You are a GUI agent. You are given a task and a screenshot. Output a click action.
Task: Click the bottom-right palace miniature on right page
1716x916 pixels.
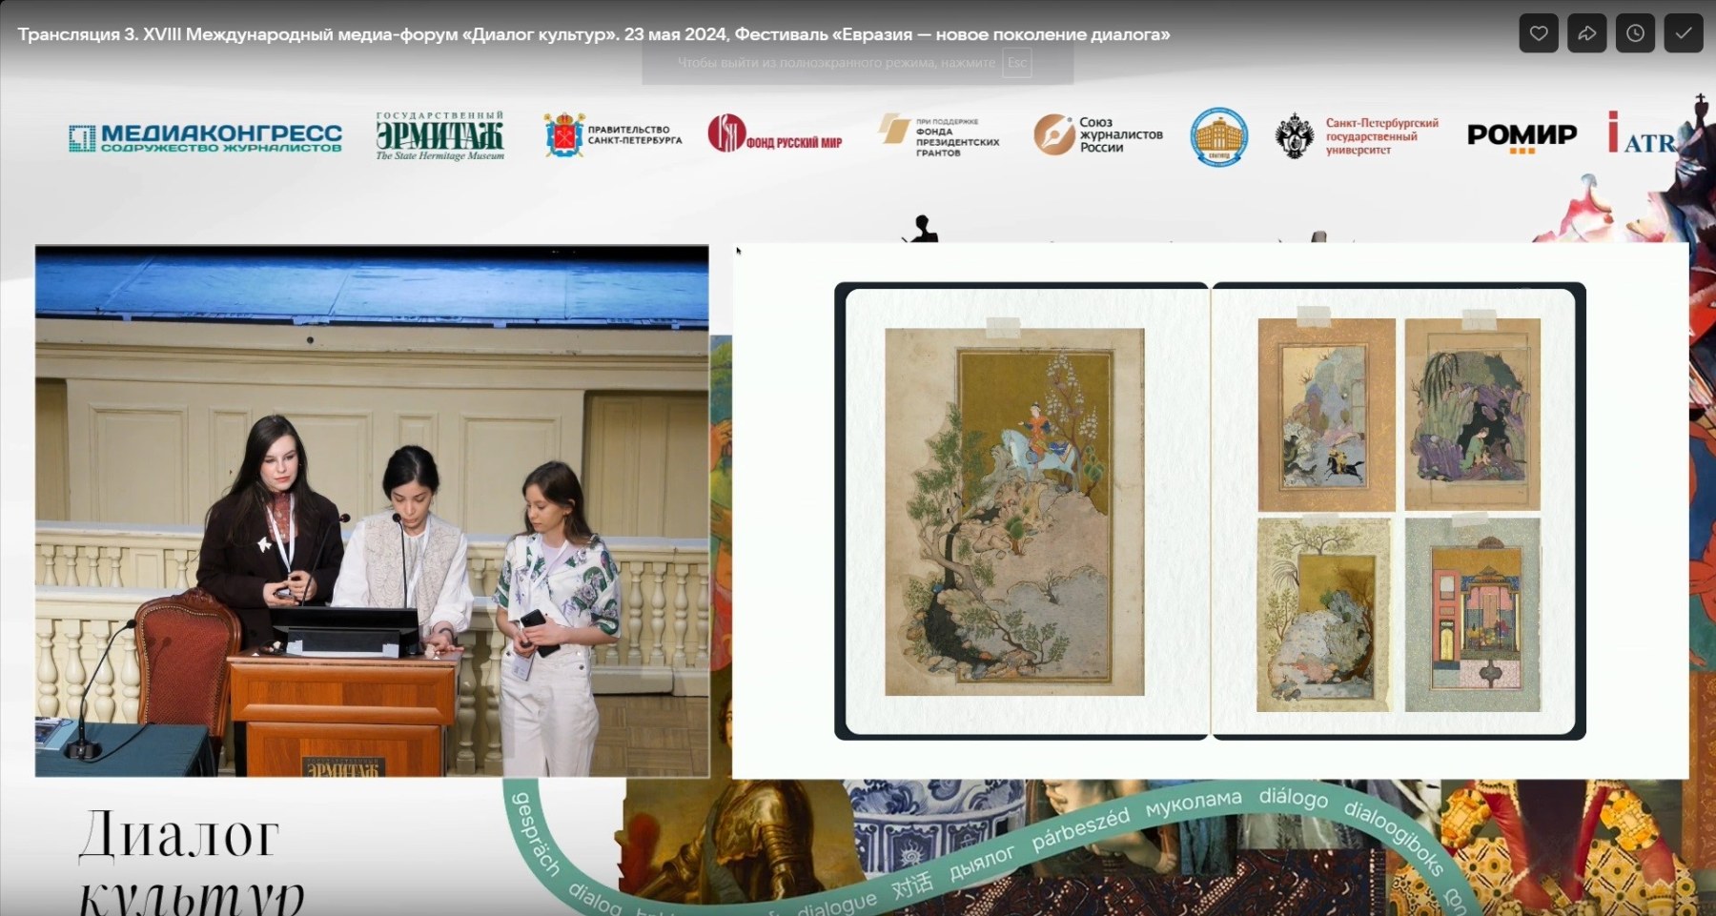(x=1473, y=615)
